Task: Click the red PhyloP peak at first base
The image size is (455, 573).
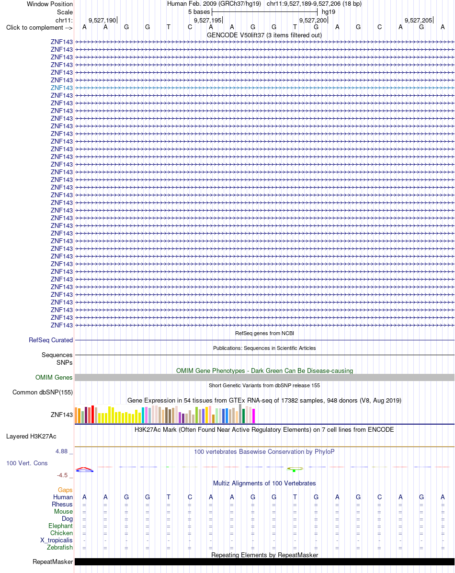Action: pyautogui.click(x=84, y=470)
